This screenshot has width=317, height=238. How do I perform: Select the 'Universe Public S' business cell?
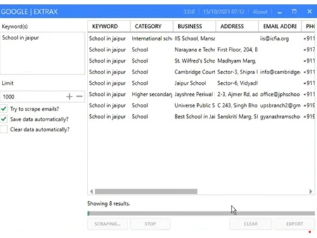pyautogui.click(x=195, y=105)
